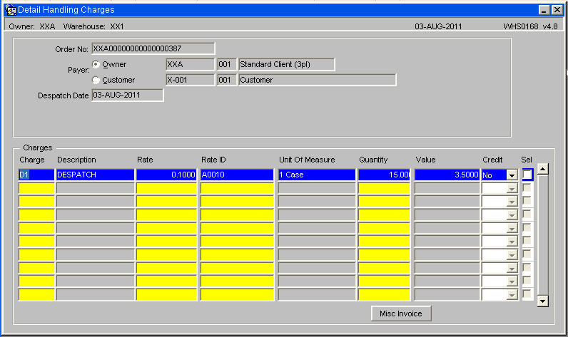
Task: Tick the Sel checkbox in third charges row
Action: click(527, 201)
